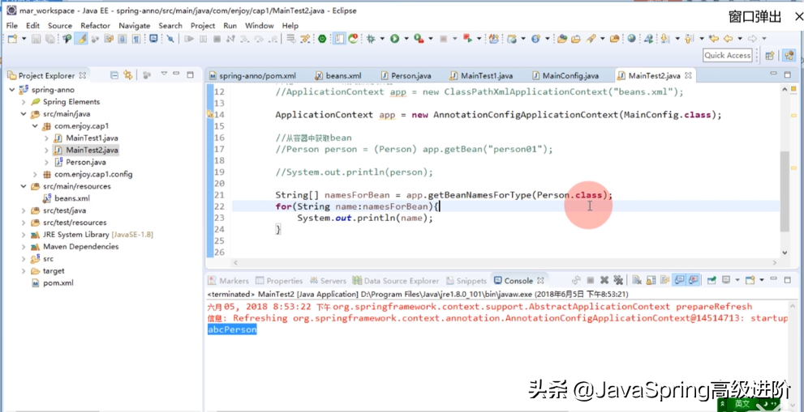Click the Open Console icon
The width and height of the screenshot is (804, 412).
coord(750,280)
